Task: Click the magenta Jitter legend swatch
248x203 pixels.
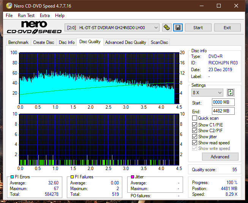Action: 133,177
